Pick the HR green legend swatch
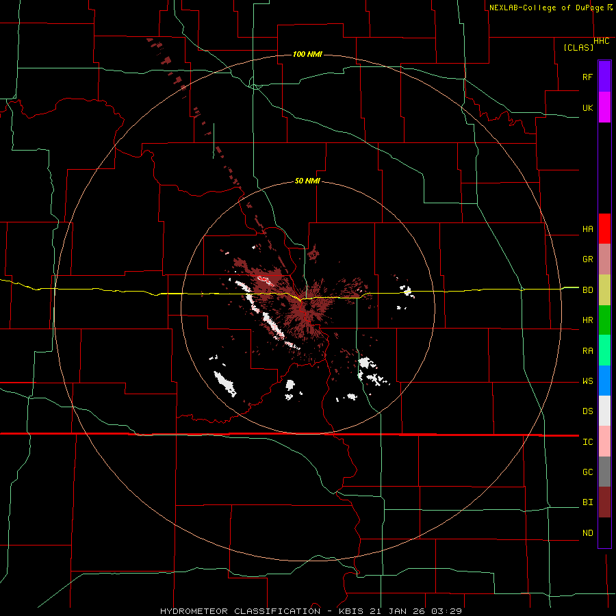The height and width of the screenshot is (616, 616). point(604,320)
